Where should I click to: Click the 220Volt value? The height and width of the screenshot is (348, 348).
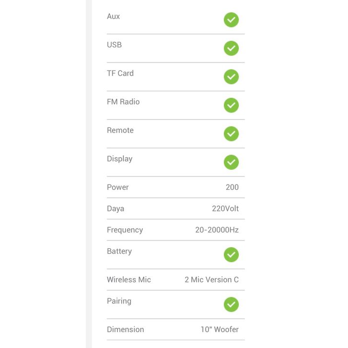tap(225, 209)
